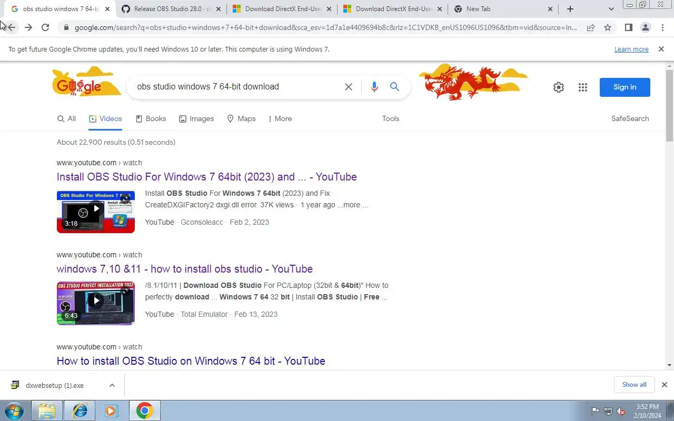Submit search with magnifier icon

pyautogui.click(x=394, y=87)
